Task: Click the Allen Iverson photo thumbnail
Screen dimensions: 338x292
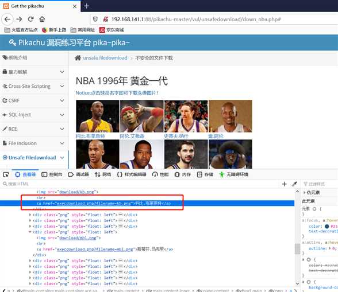Action: coord(141,116)
